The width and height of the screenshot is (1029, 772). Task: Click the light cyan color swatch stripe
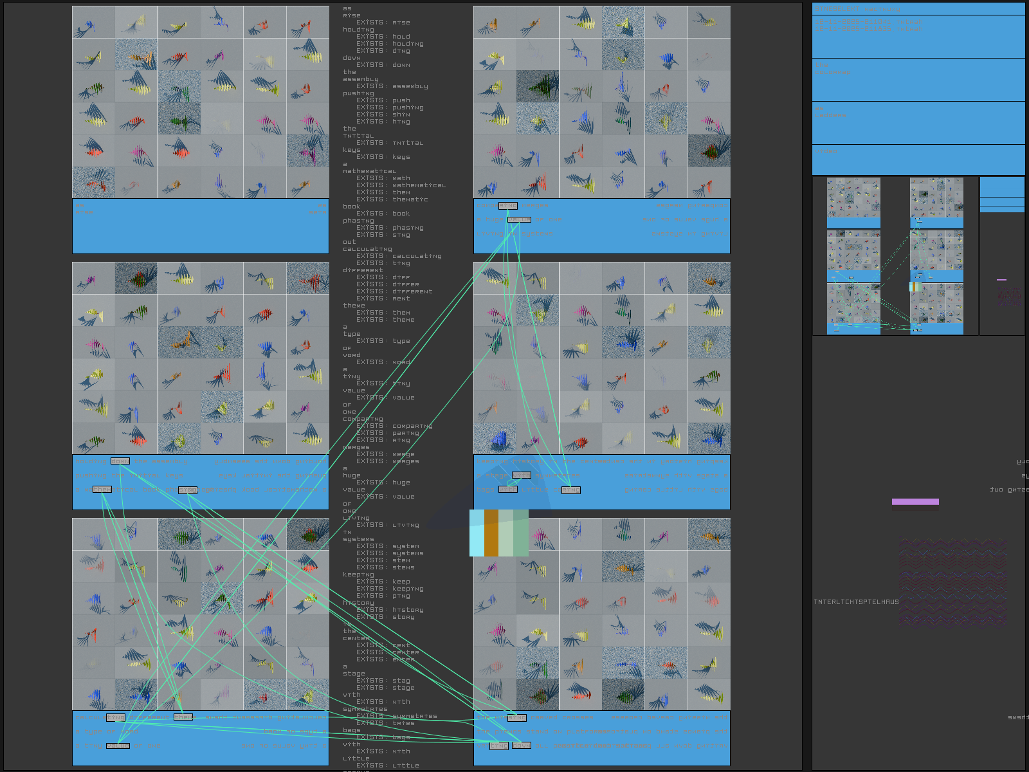click(x=477, y=533)
